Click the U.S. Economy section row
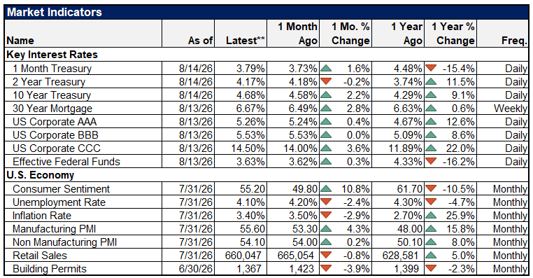Screen dimensions: 533x278 (266, 175)
